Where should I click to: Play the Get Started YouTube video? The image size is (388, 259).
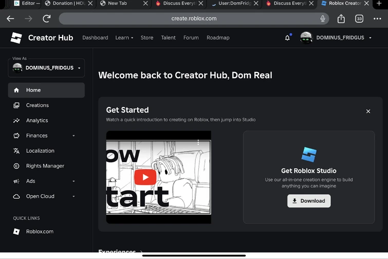point(145,177)
